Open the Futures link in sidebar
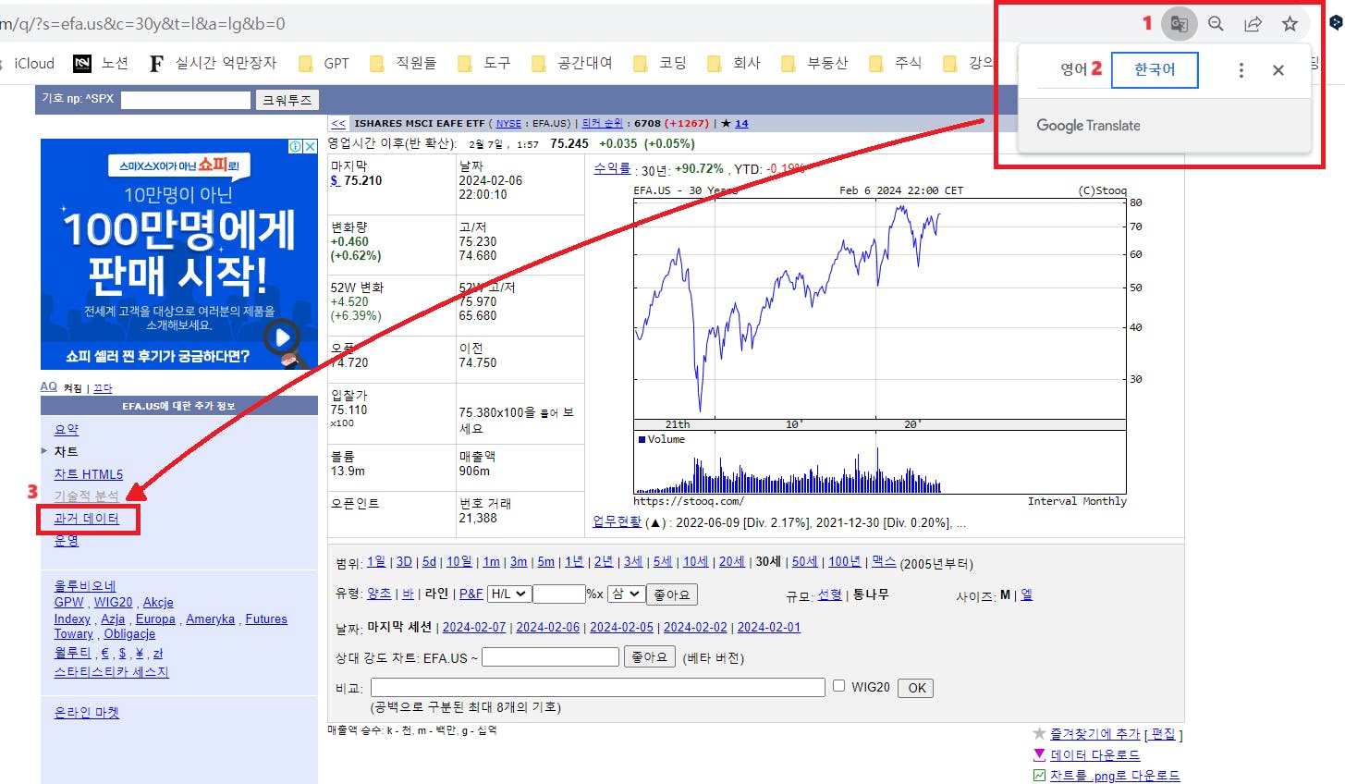Viewport: 1345px width, 784px height. [266, 619]
